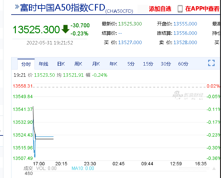Click 开盘价 value 13555.000
The width and height of the screenshot is (221, 178).
(185, 24)
